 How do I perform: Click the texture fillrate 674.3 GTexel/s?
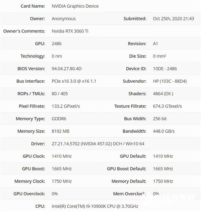(167, 106)
